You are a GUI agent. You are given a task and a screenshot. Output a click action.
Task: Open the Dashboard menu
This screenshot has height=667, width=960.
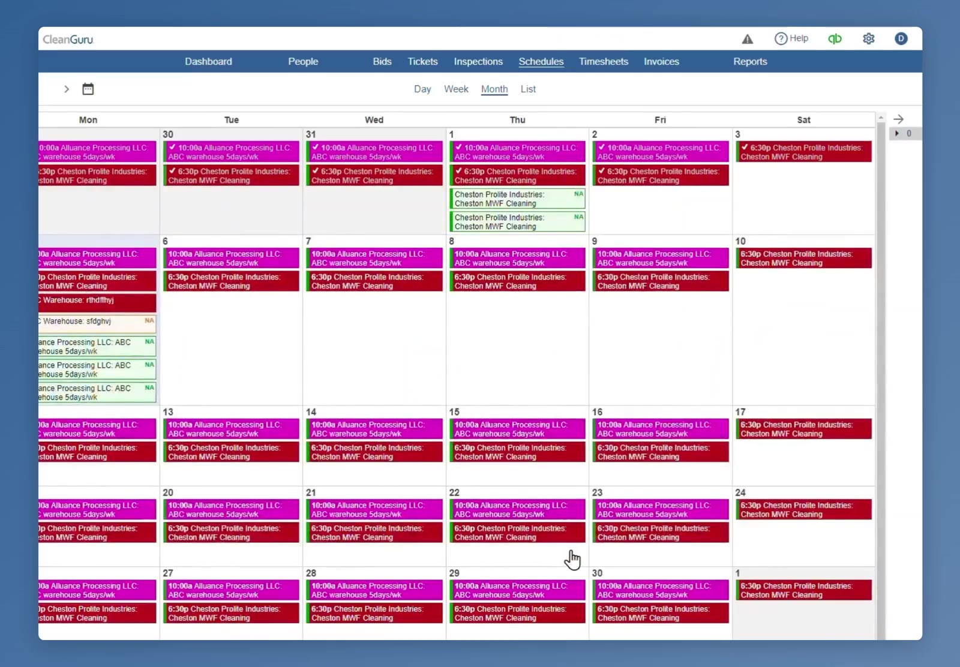coord(208,61)
